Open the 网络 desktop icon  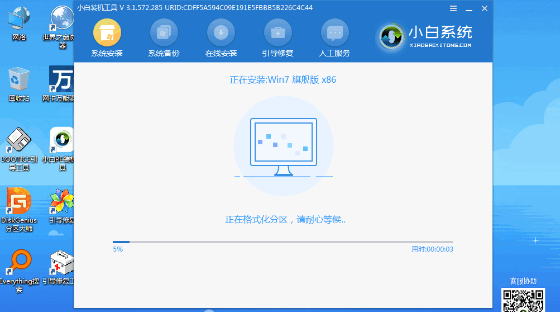tap(18, 22)
